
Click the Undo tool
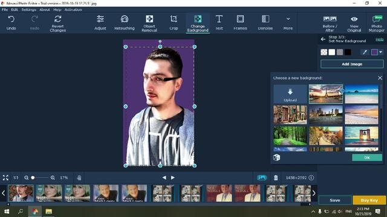pos(11,23)
